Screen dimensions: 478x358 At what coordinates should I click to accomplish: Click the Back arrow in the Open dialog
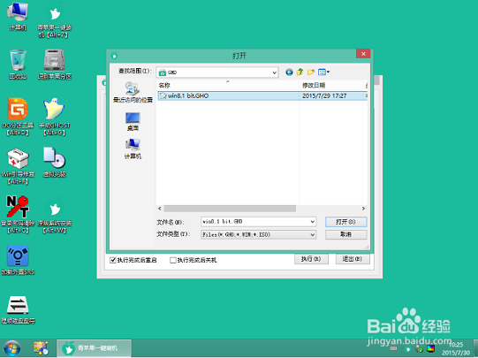[289, 72]
